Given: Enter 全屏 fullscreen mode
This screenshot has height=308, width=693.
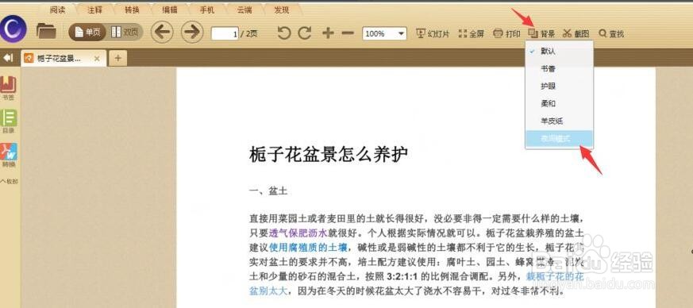Looking at the screenshot, I should point(472,33).
